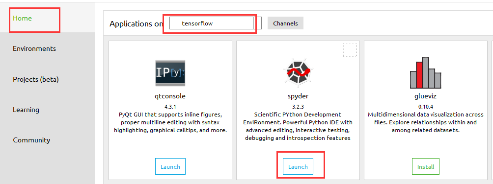The width and height of the screenshot is (493, 184).
Task: Click spyder version 3.2.3
Action: click(298, 107)
